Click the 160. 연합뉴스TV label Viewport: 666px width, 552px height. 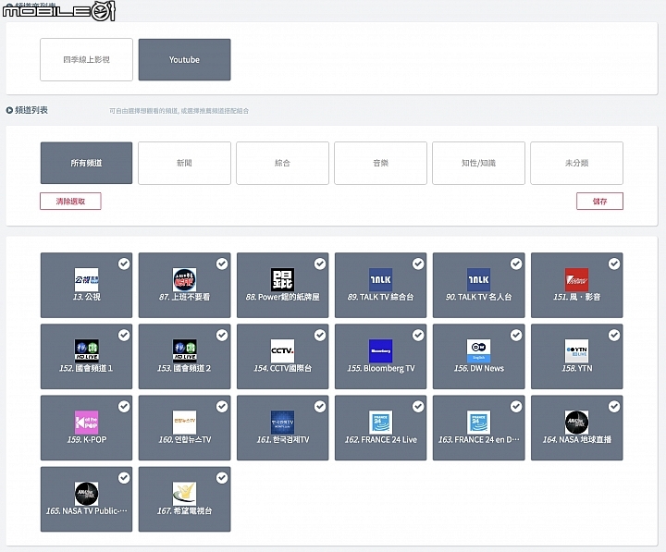pyautogui.click(x=184, y=439)
